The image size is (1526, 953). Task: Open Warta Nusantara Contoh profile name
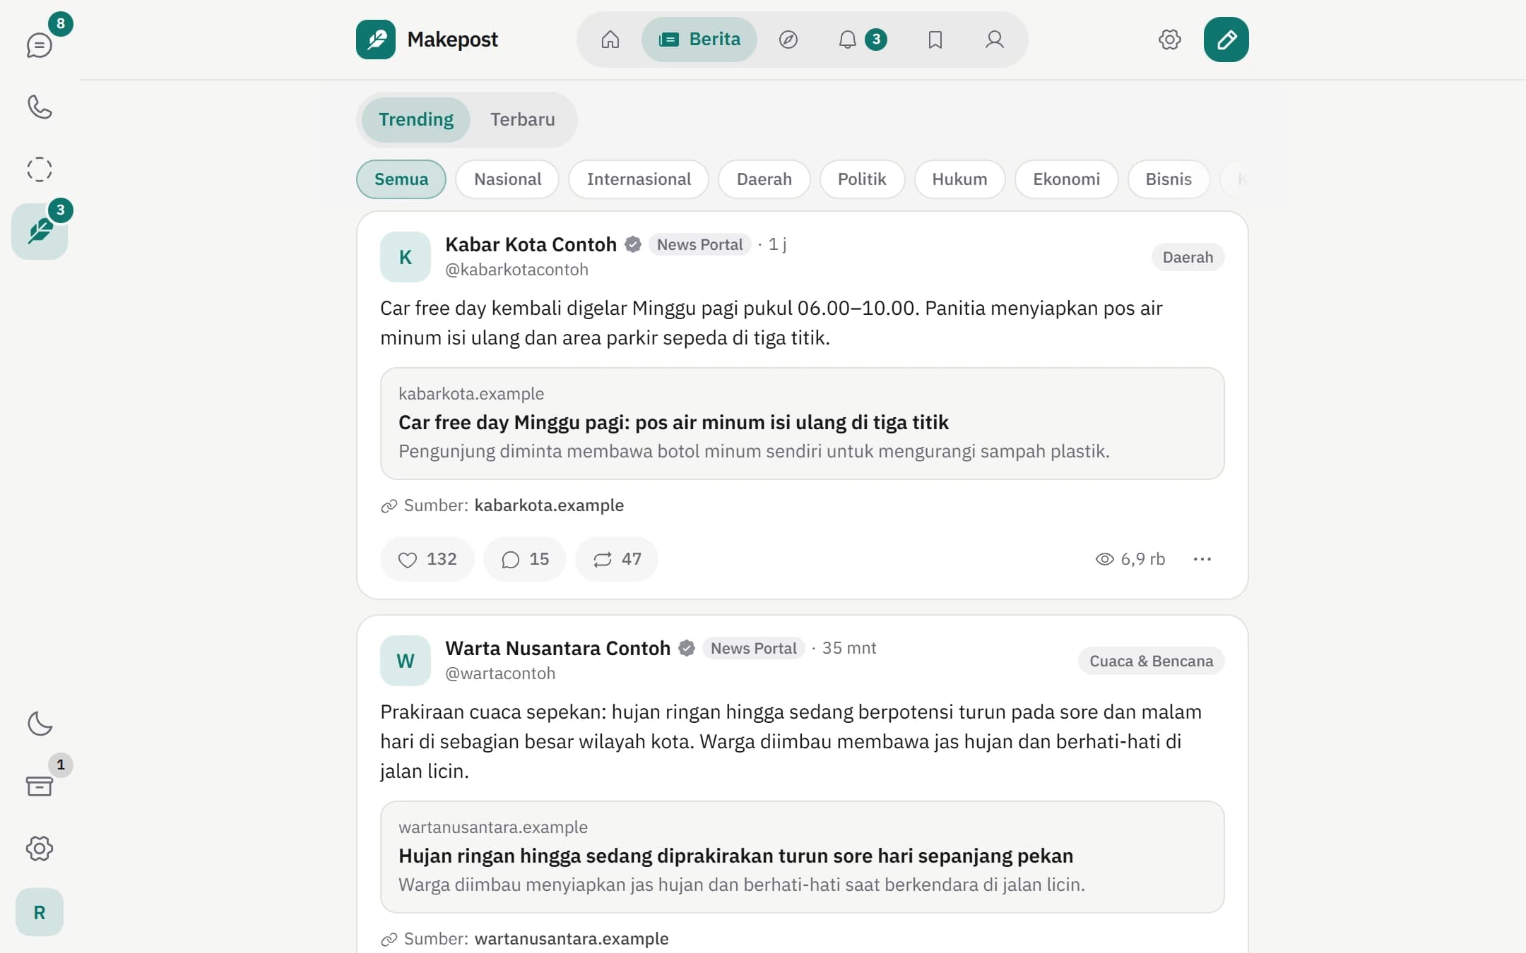[557, 648]
